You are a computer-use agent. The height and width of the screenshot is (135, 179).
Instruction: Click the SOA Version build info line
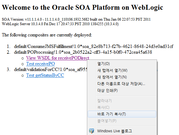click(76, 19)
